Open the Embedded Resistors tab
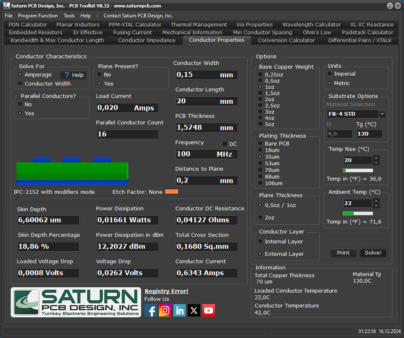This screenshot has width=404, height=338. pyautogui.click(x=35, y=33)
